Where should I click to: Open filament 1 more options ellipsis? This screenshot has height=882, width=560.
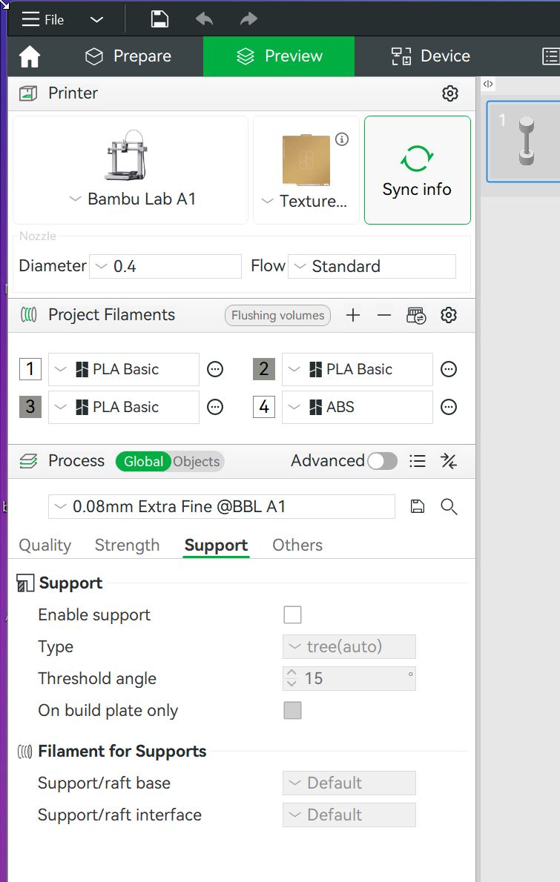coord(215,369)
